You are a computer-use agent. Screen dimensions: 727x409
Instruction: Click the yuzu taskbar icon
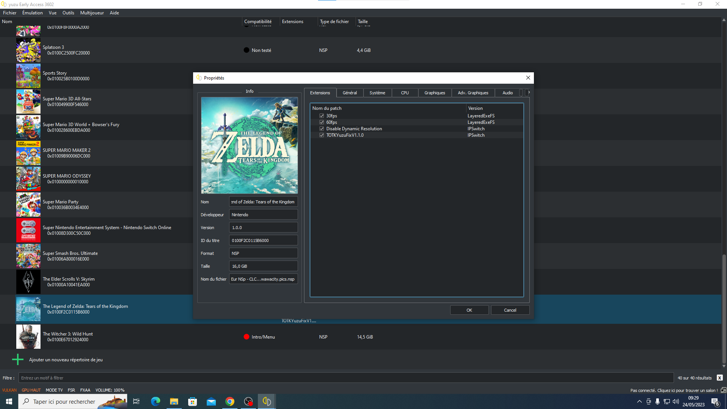(x=267, y=401)
